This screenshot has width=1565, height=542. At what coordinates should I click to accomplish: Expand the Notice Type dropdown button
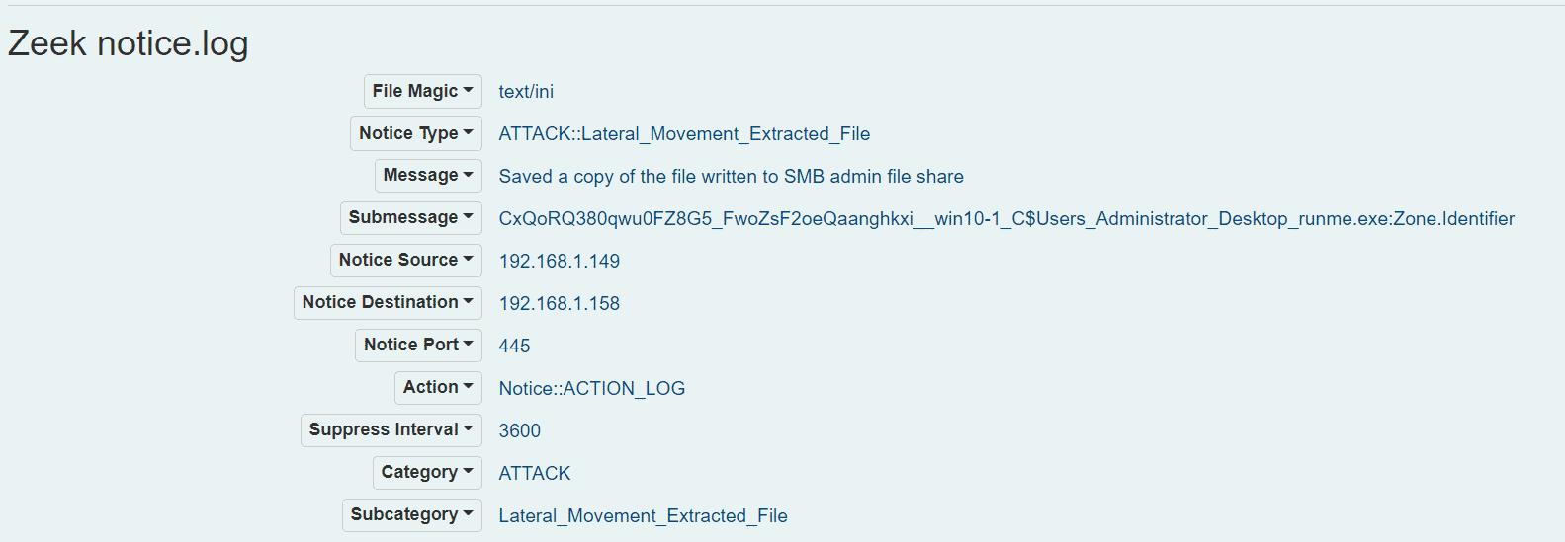coord(415,133)
